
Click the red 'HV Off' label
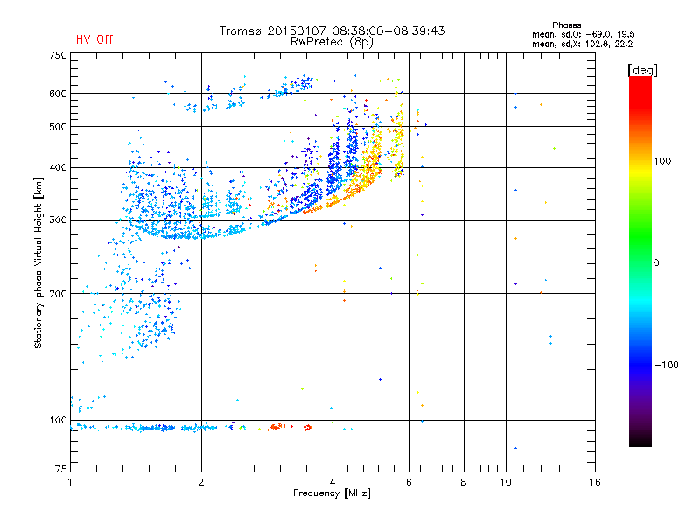coord(94,39)
